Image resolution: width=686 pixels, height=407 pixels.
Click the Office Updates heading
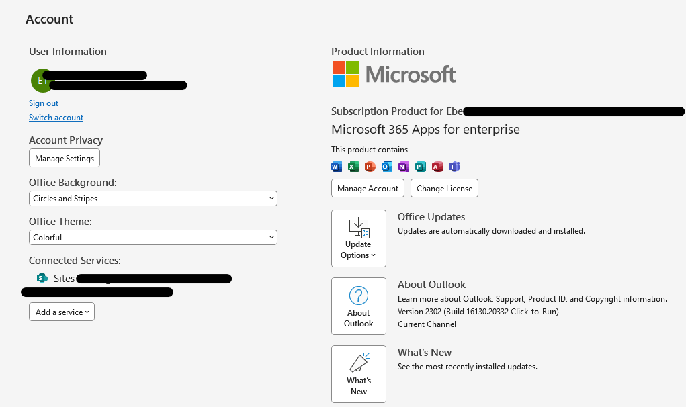431,217
